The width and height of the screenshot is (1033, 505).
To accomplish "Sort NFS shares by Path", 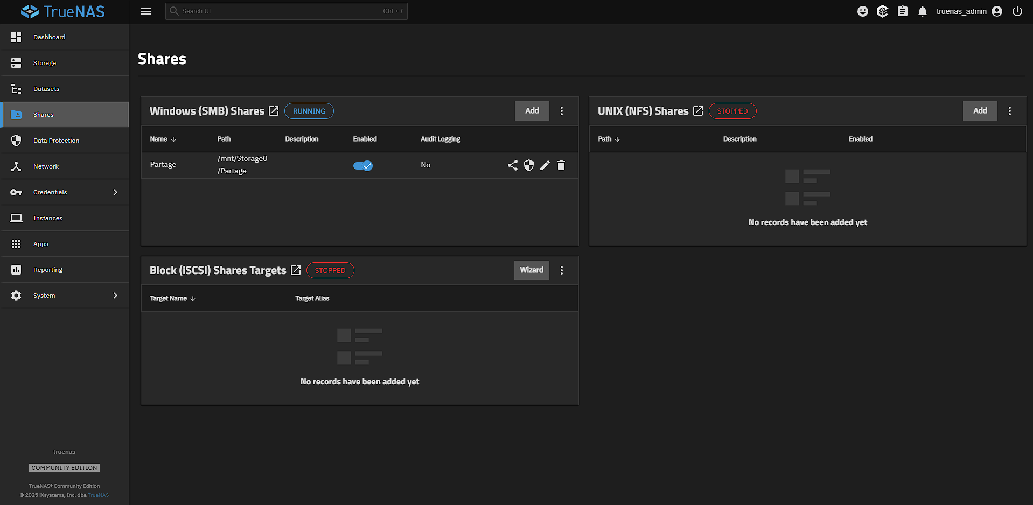I will 609,139.
